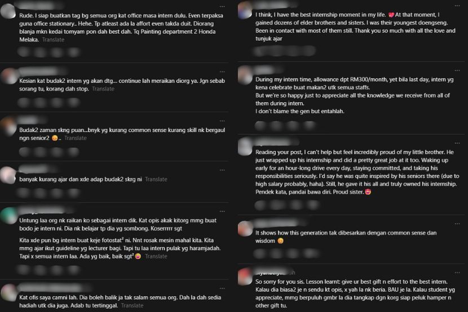Open avatar beside 'Reading your post' comment
468x312 pixels.
245,146
